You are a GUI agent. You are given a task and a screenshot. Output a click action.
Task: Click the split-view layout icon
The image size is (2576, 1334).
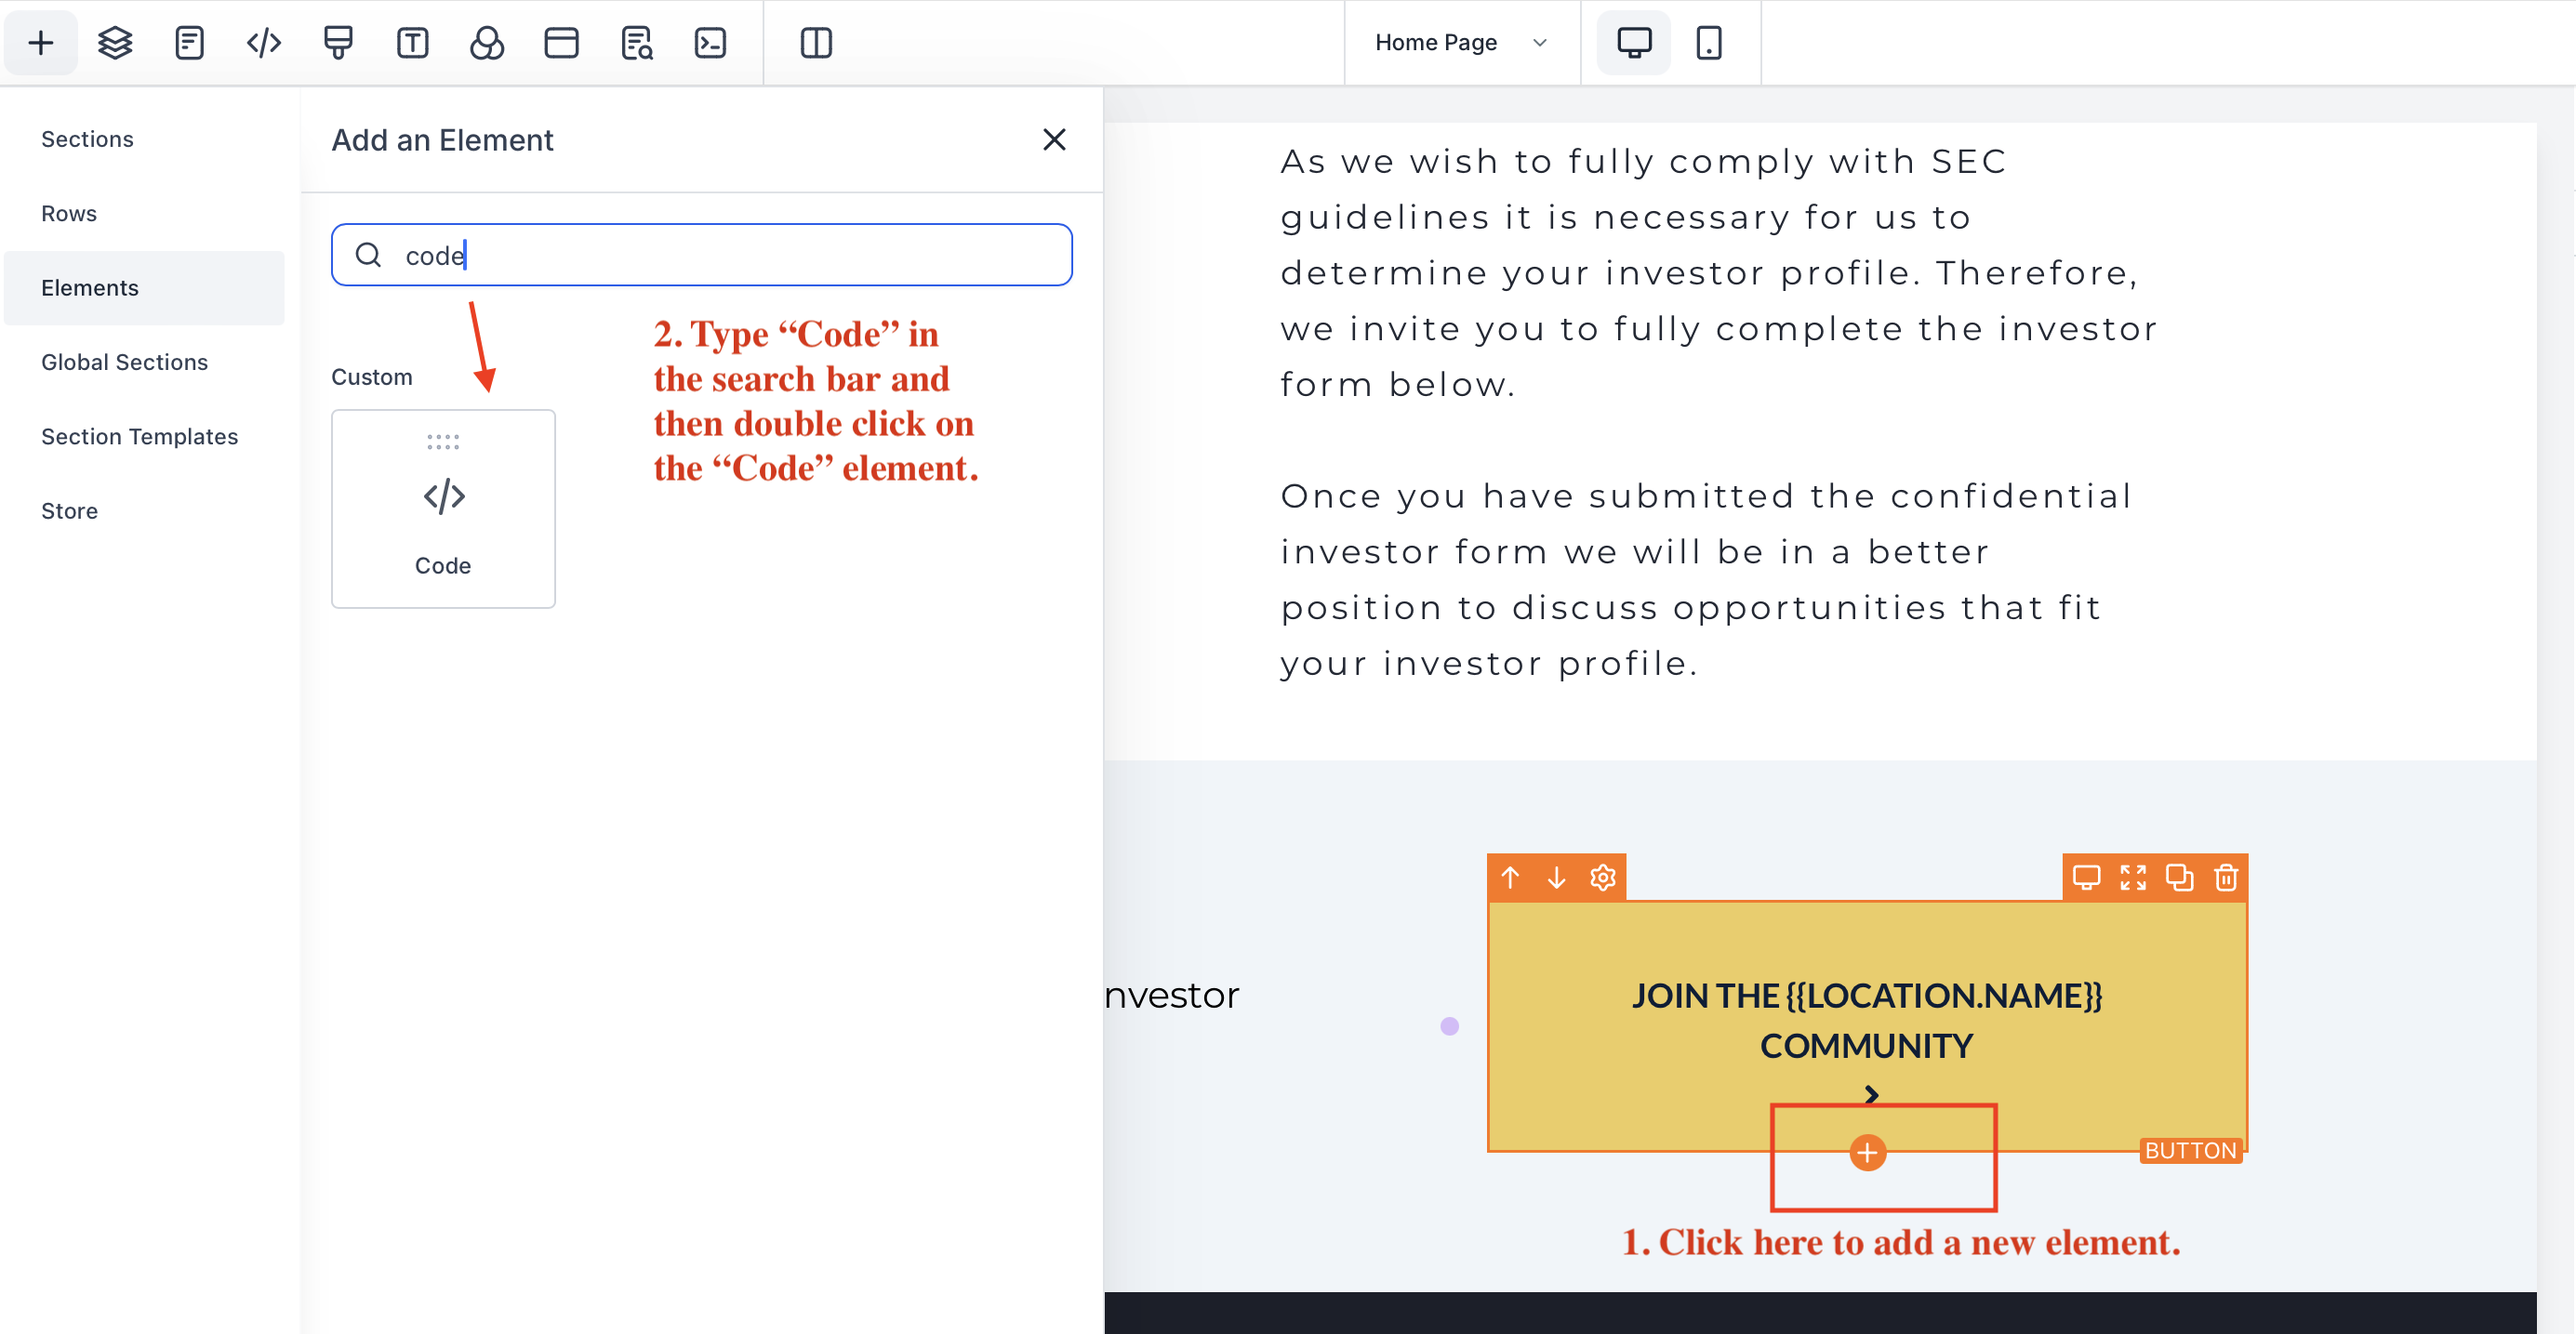click(x=817, y=43)
